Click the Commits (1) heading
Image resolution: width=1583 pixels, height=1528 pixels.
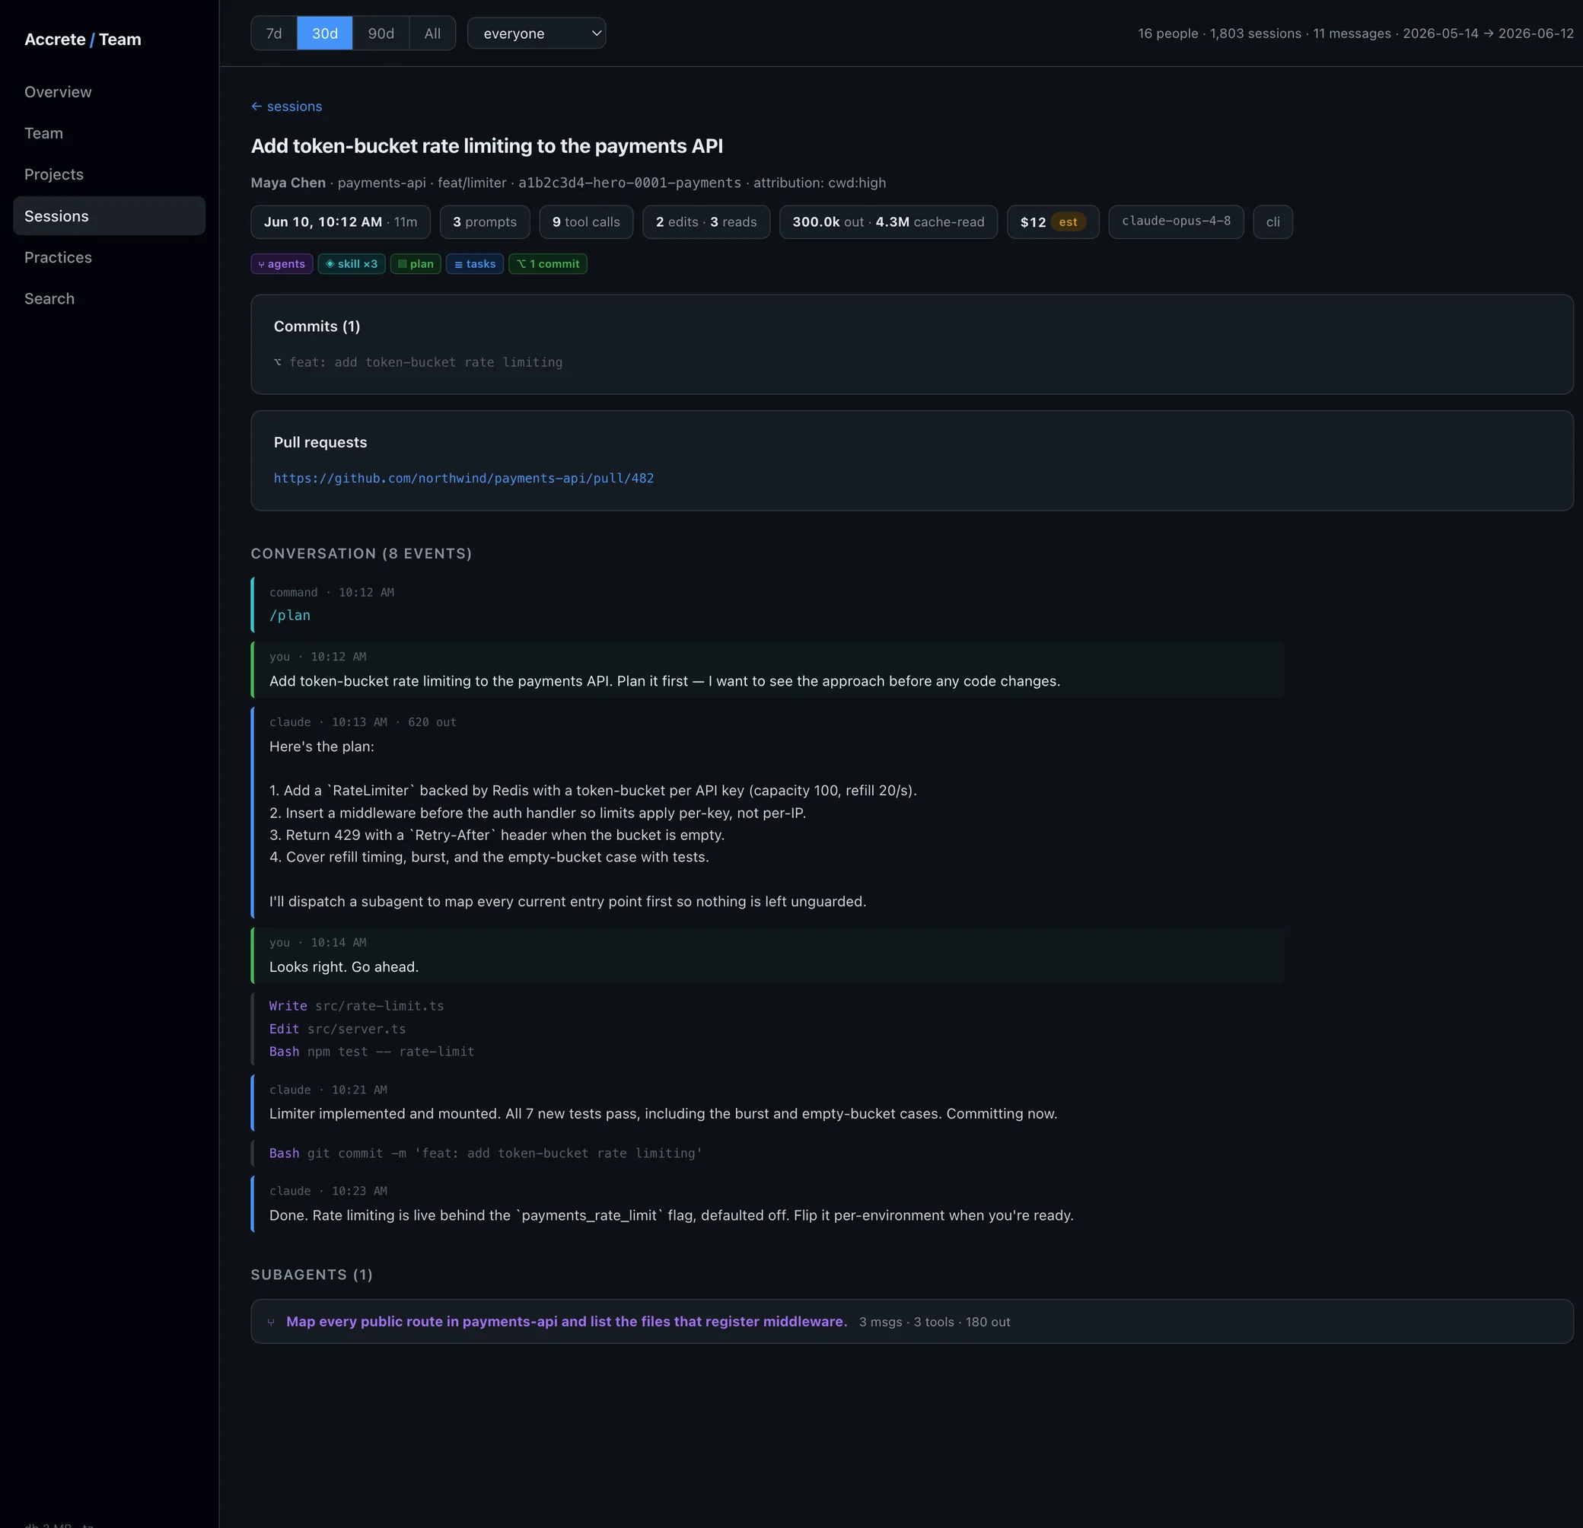click(x=317, y=326)
